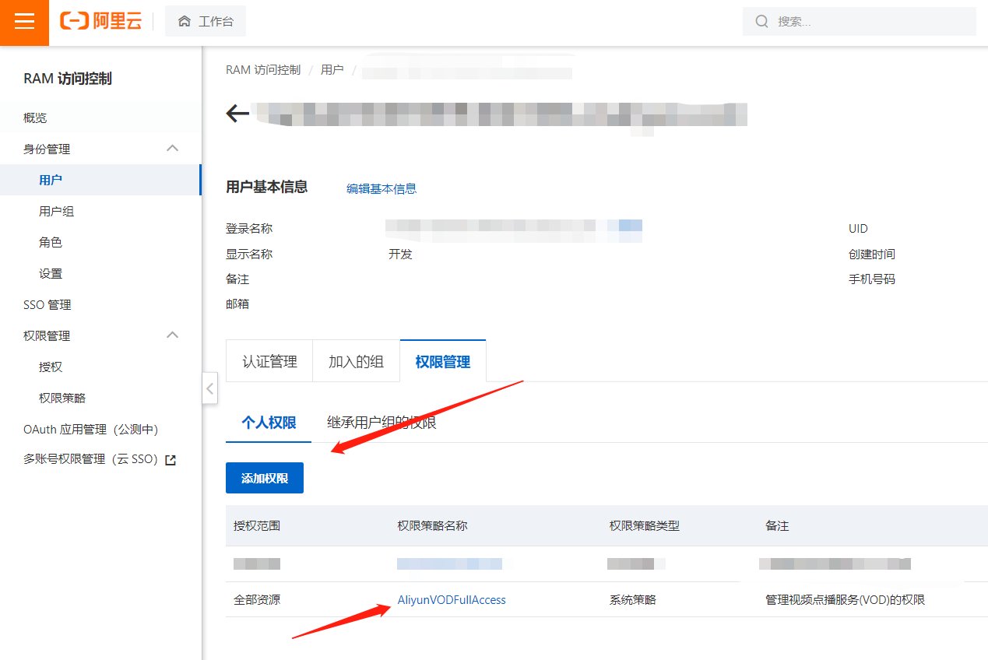Click the search magnifier icon
This screenshot has height=660, width=988.
point(761,22)
